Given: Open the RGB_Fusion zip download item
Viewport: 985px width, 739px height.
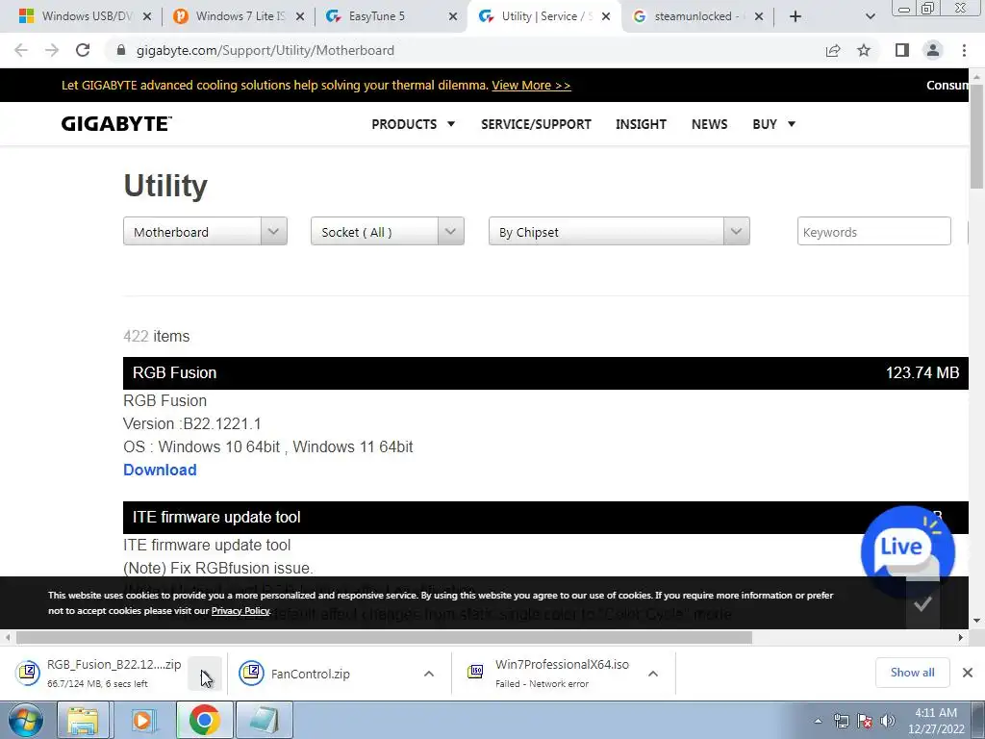Looking at the screenshot, I should click(100, 673).
